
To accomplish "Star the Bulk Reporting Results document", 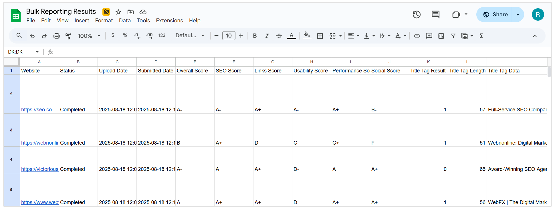I will [x=118, y=12].
